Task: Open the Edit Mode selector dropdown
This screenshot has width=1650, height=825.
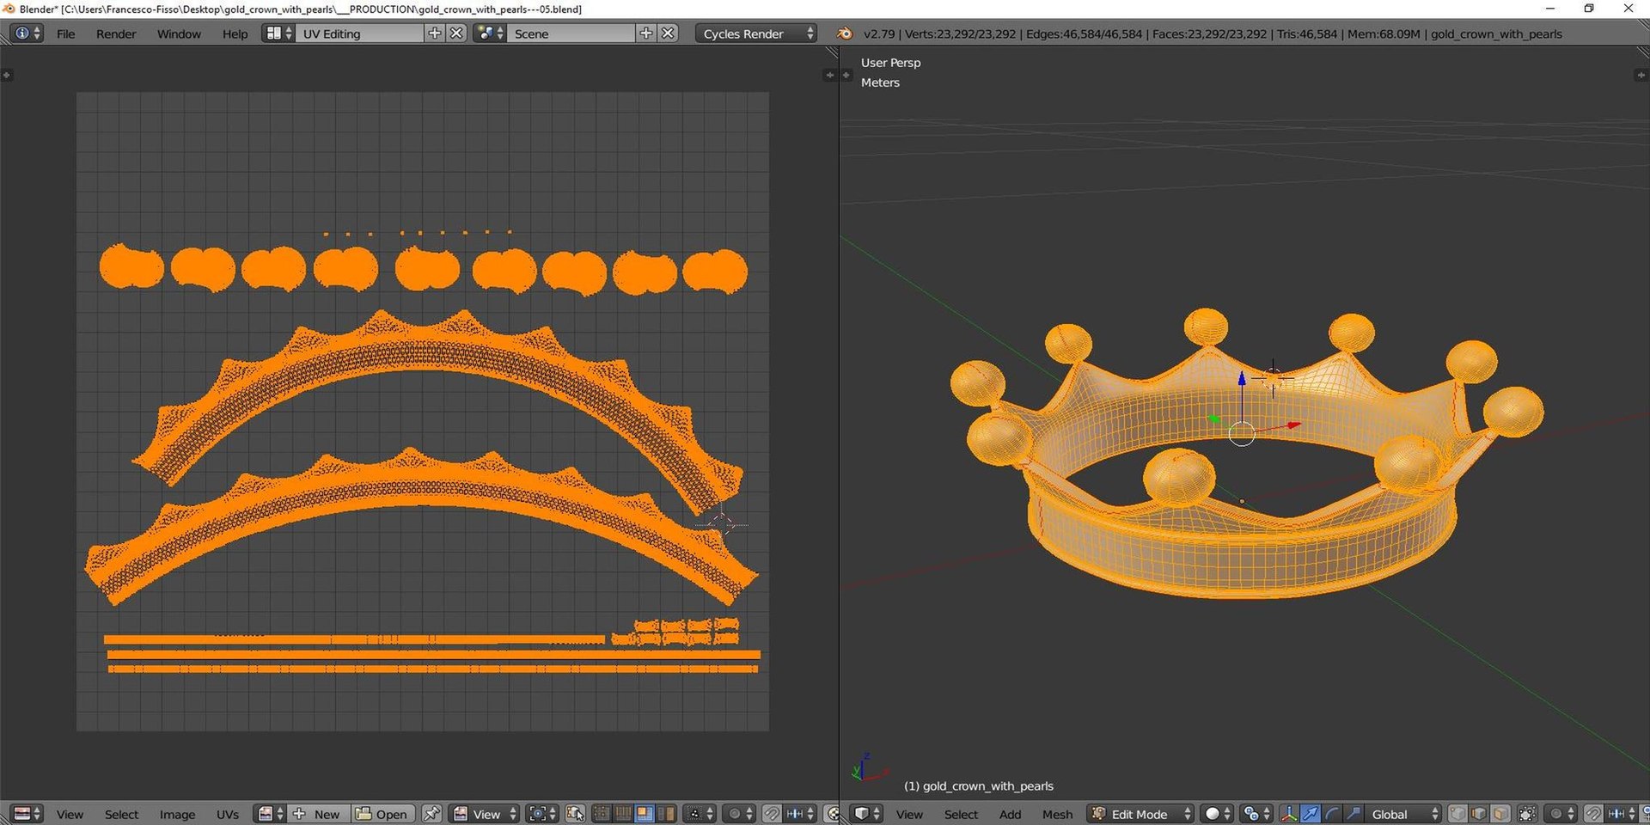Action: click(1141, 814)
